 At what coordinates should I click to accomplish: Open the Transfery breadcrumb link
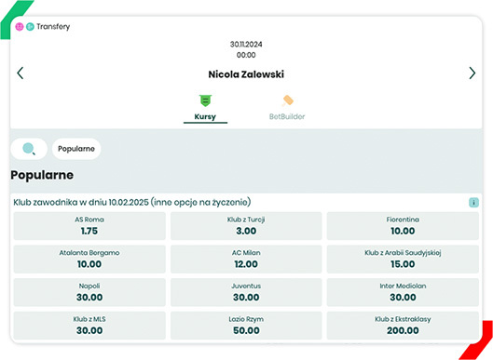coord(53,27)
